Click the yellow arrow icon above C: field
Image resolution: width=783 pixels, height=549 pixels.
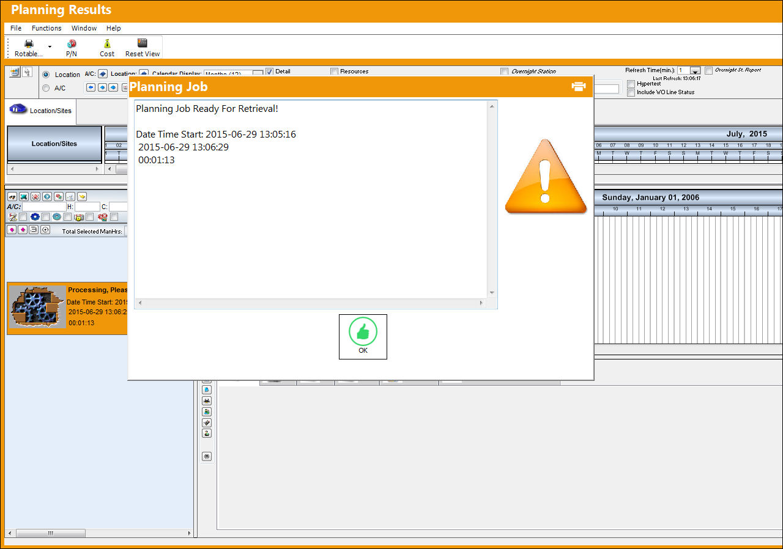[82, 196]
